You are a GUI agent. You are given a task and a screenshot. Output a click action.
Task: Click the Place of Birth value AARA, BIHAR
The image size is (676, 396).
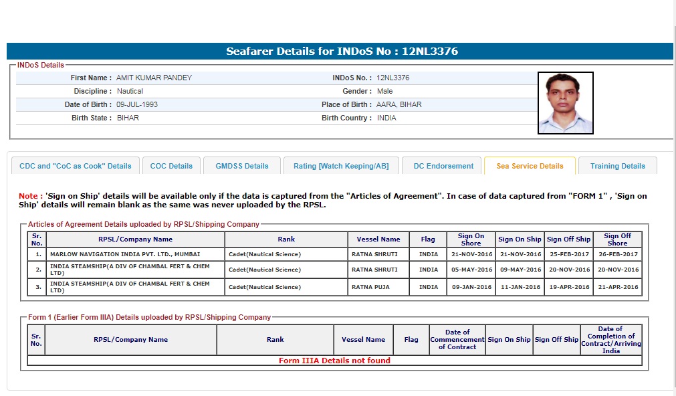399,104
